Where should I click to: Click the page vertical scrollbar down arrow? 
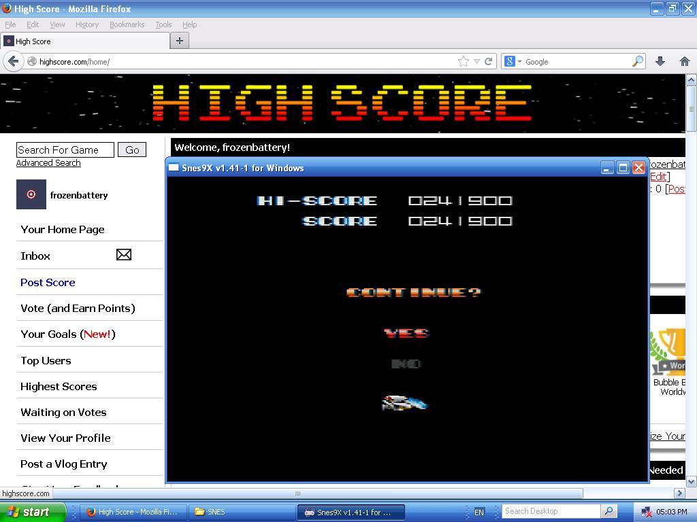click(x=692, y=482)
